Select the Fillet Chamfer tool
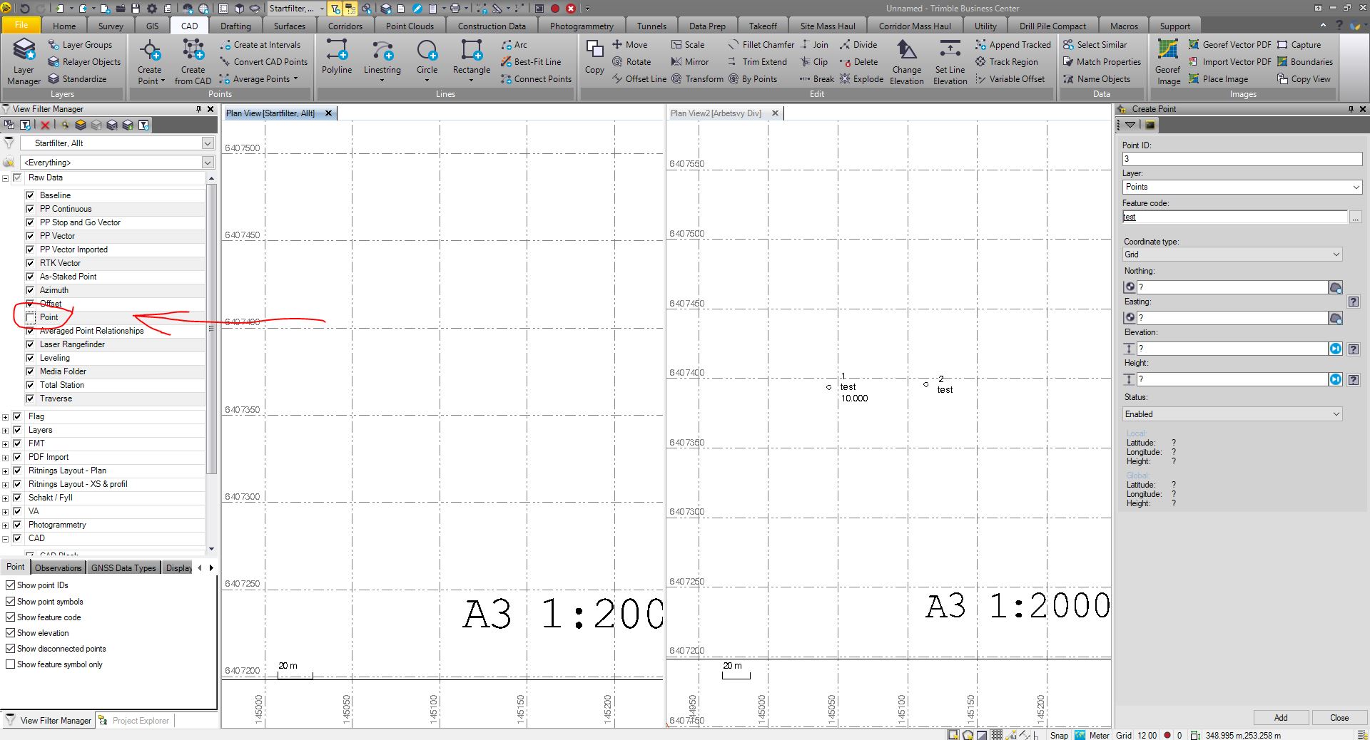Viewport: 1370px width, 740px height. [x=761, y=45]
